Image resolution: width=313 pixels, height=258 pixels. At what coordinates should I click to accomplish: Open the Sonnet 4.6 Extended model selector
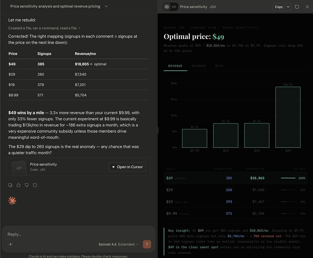118,244
